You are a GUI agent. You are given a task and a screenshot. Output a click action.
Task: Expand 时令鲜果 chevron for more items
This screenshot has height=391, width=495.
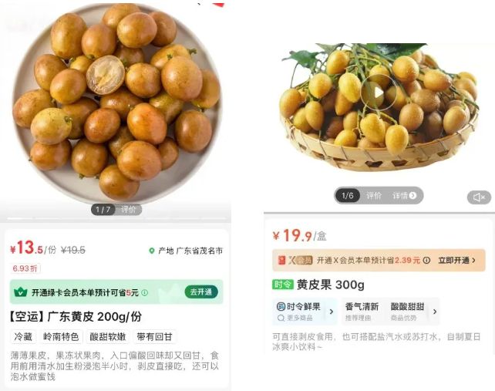pos(332,312)
